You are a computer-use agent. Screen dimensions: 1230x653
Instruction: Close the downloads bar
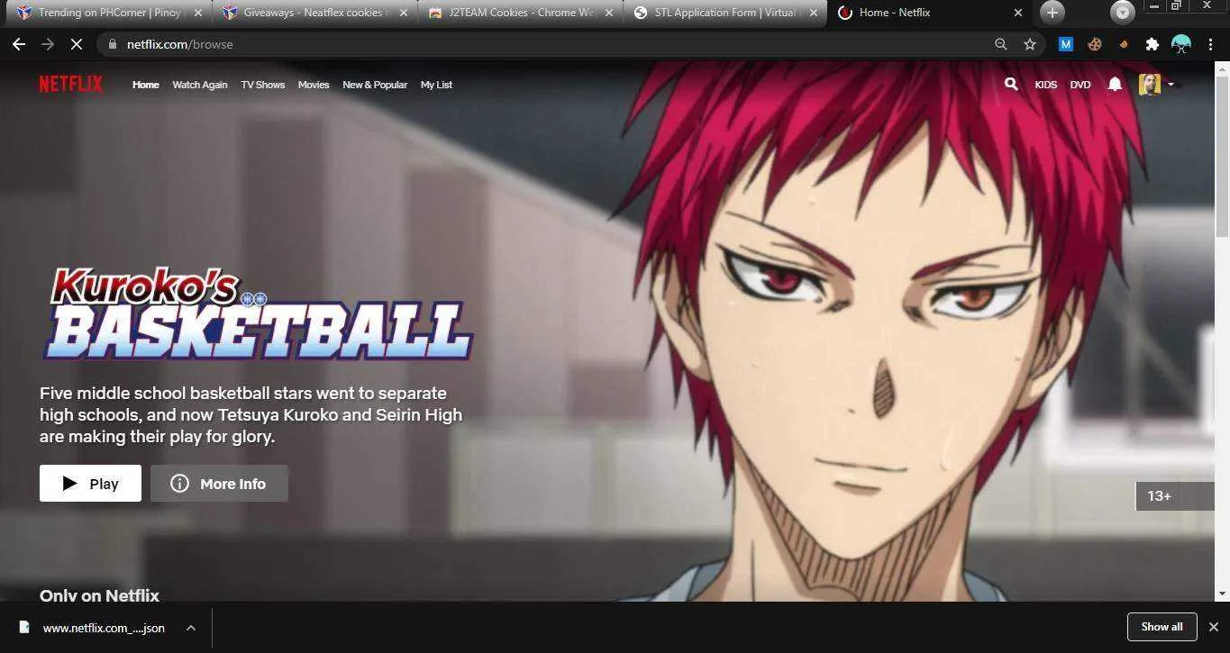point(1213,627)
